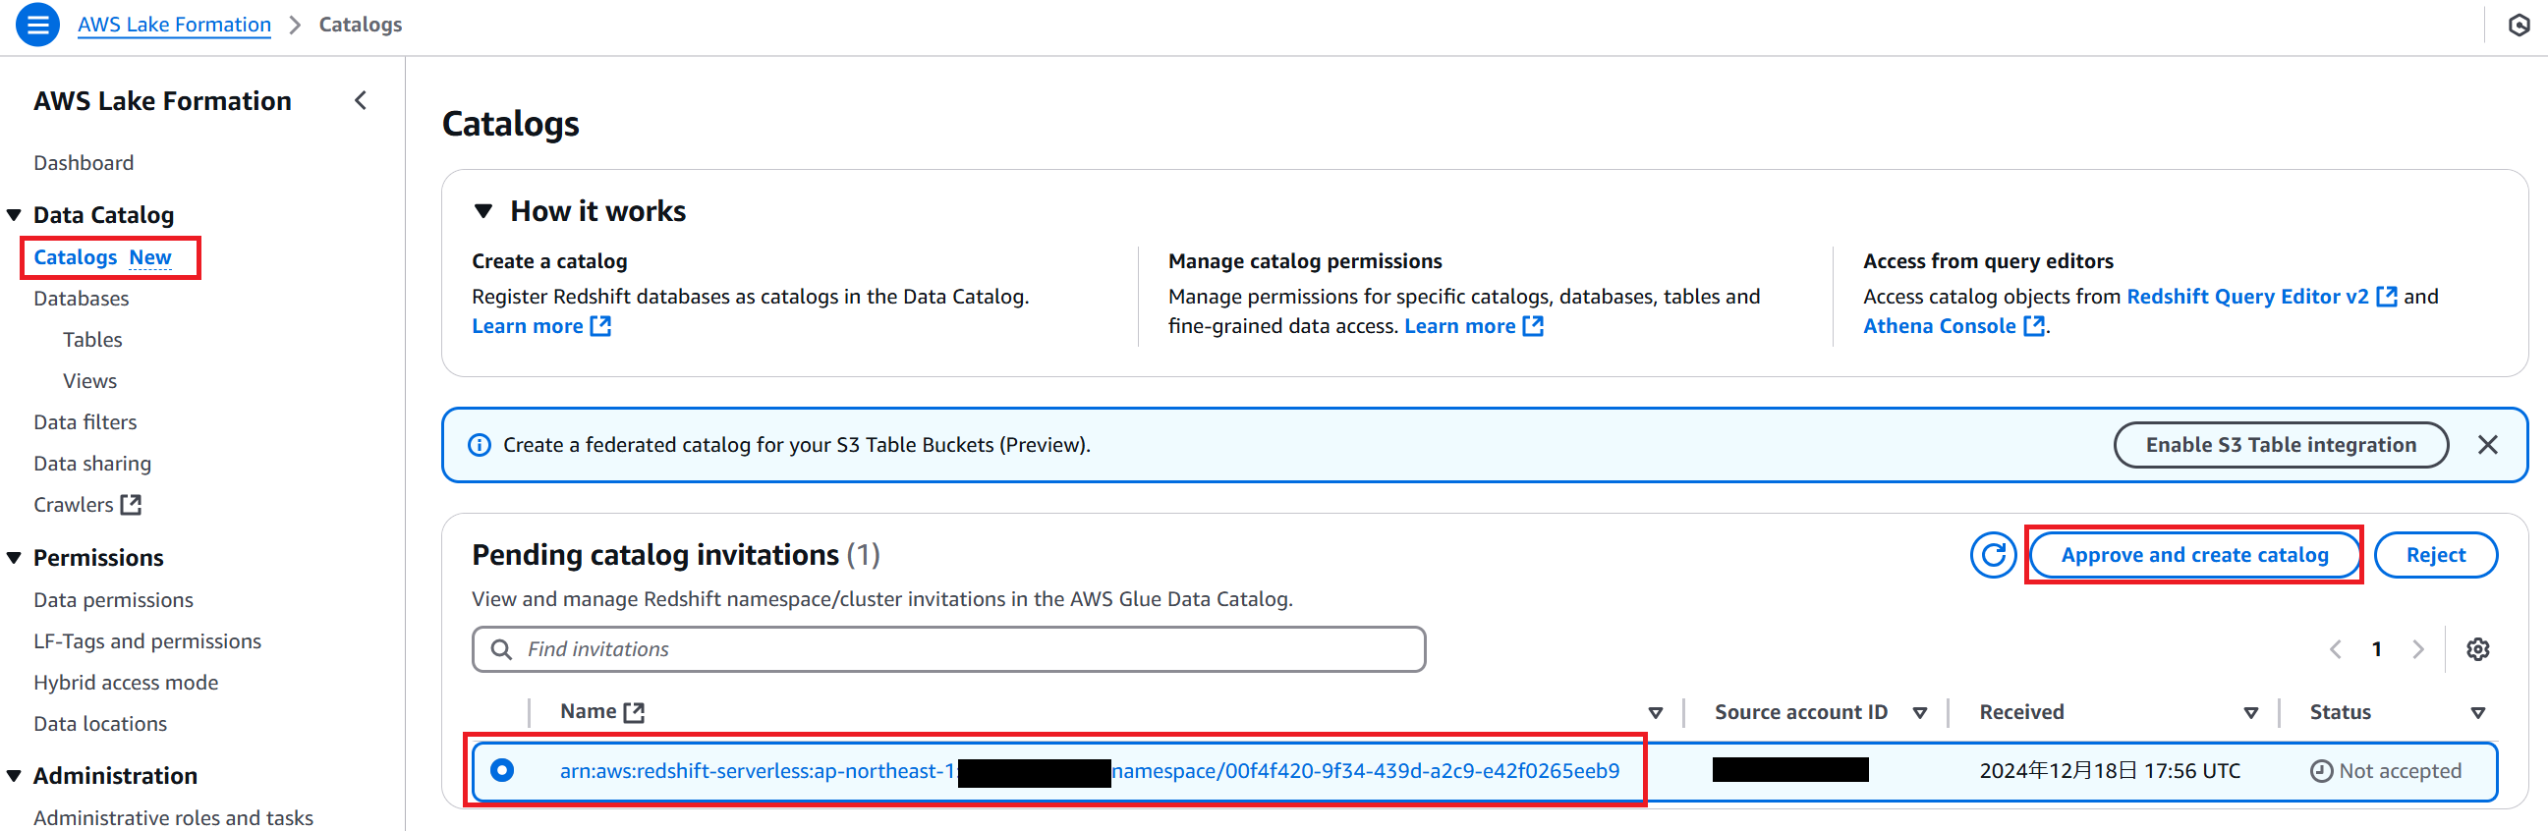Sort by Received column arrow

(x=2250, y=713)
